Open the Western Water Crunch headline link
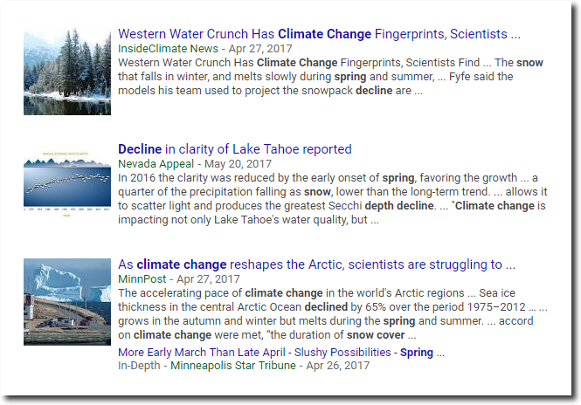581x405 pixels. (319, 34)
